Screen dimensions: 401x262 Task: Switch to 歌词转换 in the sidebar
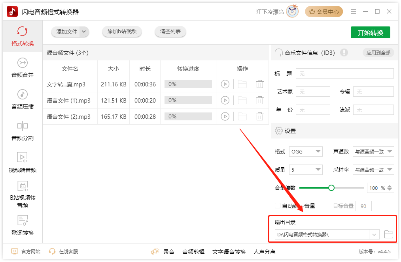[x=23, y=225]
